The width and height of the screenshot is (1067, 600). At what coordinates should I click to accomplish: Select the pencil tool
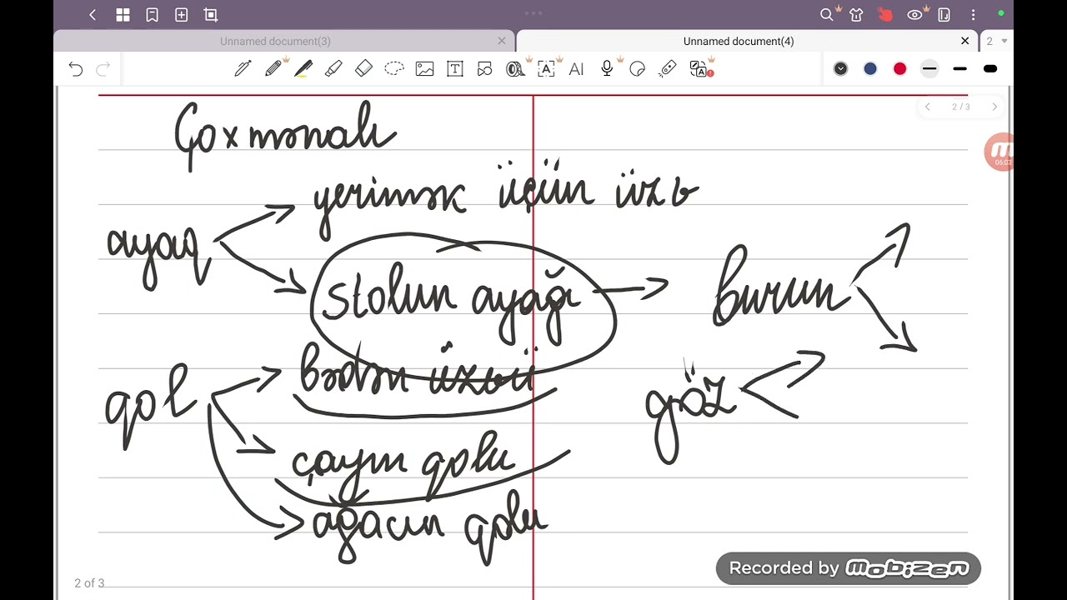click(273, 69)
